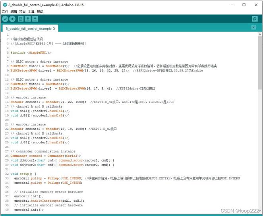Image resolution: width=263 pixels, height=216 pixels.
Task: Open the 文件 menu
Action: pos(5,12)
